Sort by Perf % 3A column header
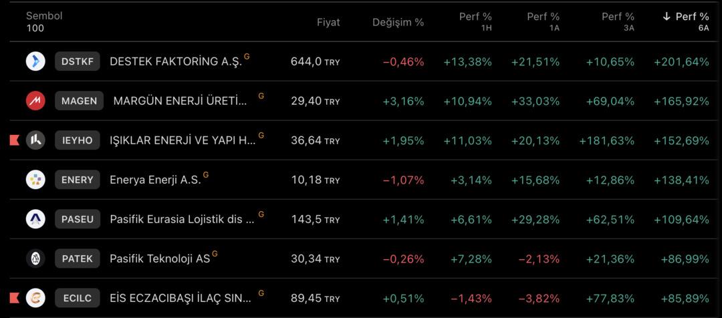This screenshot has height=318, width=722. (x=618, y=17)
